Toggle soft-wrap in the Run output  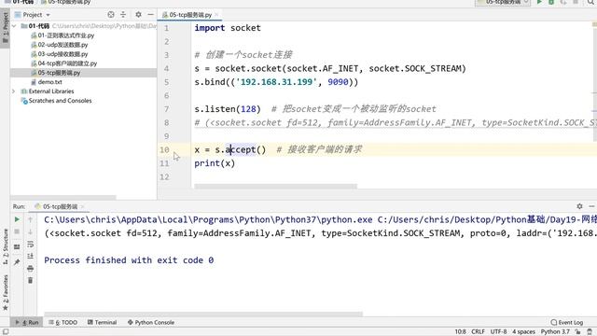31,245
